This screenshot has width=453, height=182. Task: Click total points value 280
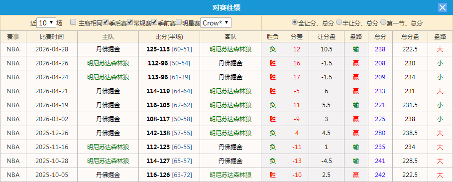pos(380,133)
